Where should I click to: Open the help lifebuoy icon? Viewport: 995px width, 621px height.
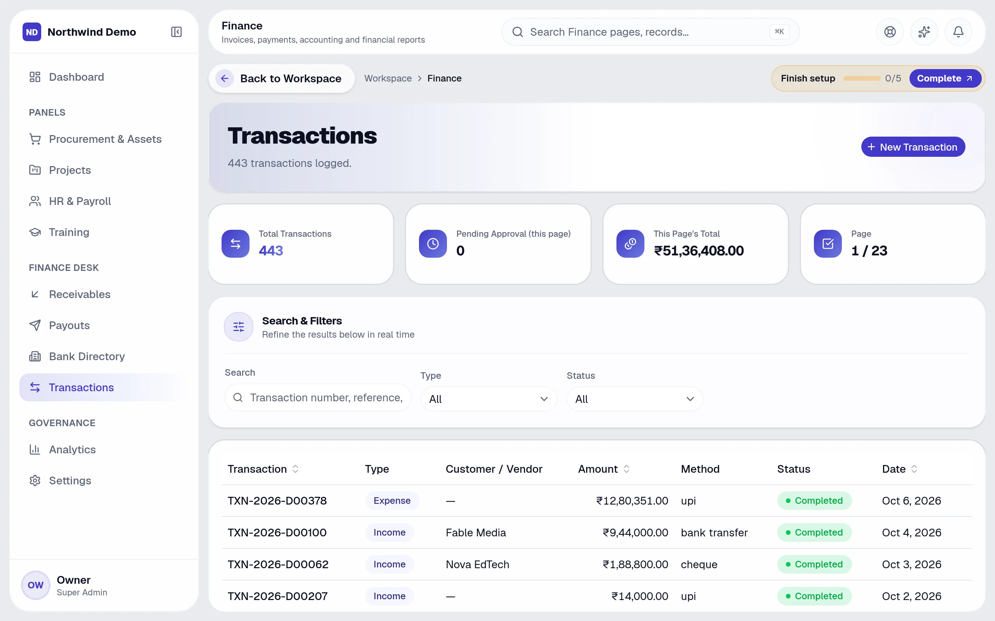[890, 32]
